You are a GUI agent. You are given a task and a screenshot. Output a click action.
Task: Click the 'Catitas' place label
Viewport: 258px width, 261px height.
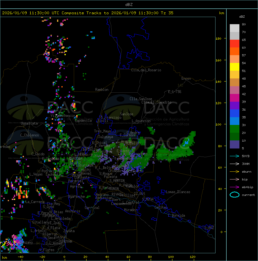(x=161, y=207)
